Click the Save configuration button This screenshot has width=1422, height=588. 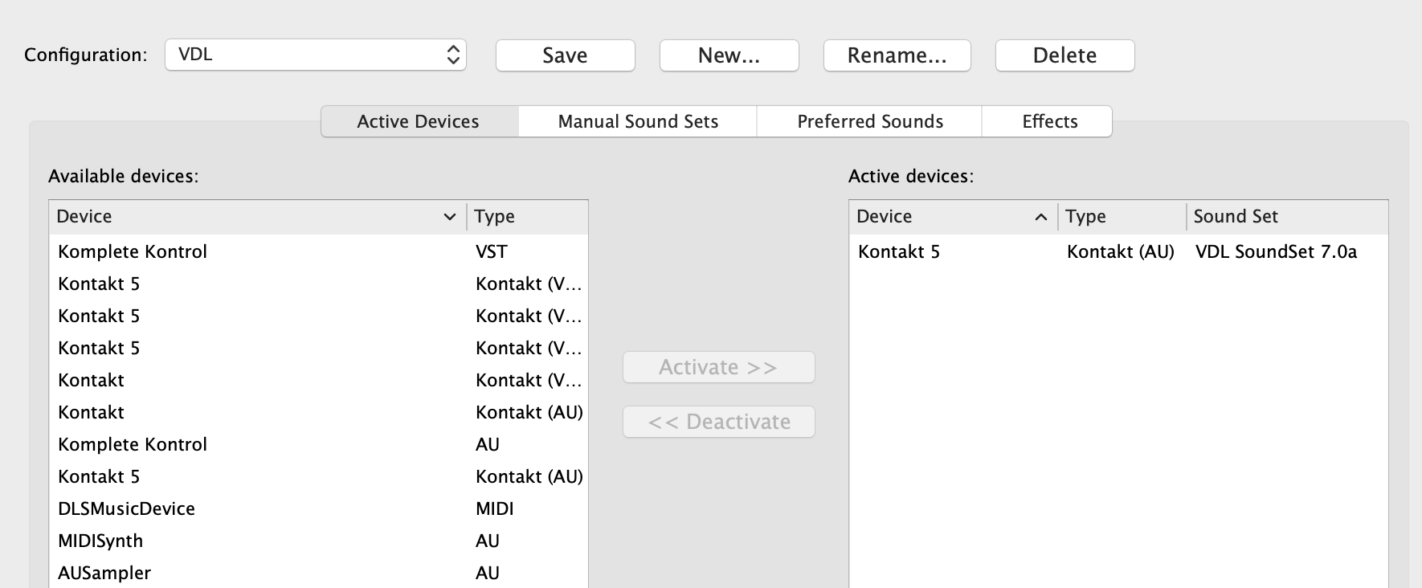pyautogui.click(x=565, y=55)
